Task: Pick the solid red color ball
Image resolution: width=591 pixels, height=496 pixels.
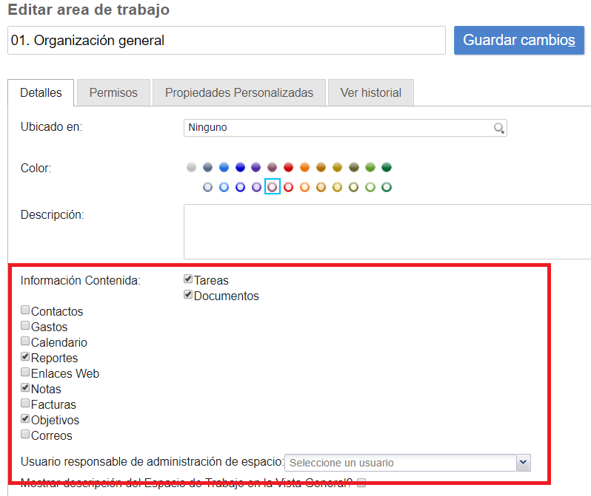Action: [289, 168]
